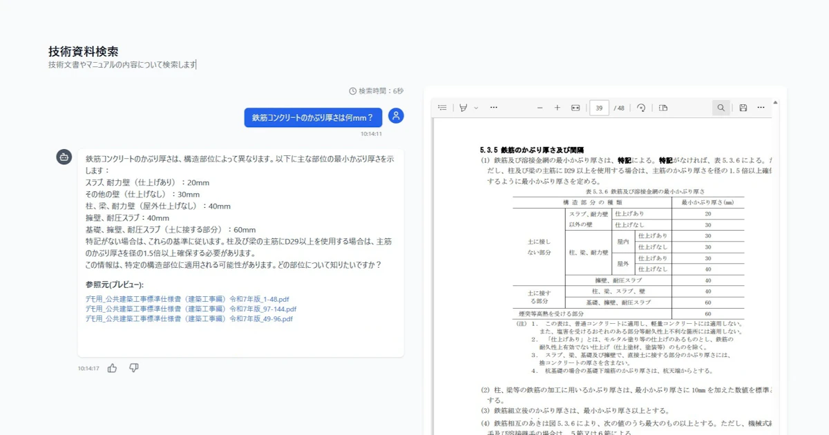Open the left more-options ellipsis in PDF toolbar

pyautogui.click(x=493, y=108)
